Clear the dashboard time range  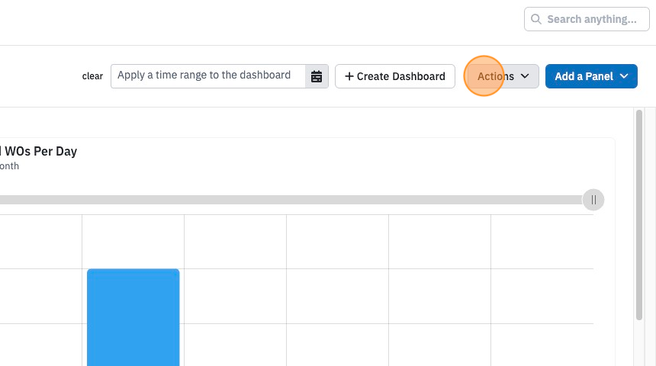coord(92,76)
